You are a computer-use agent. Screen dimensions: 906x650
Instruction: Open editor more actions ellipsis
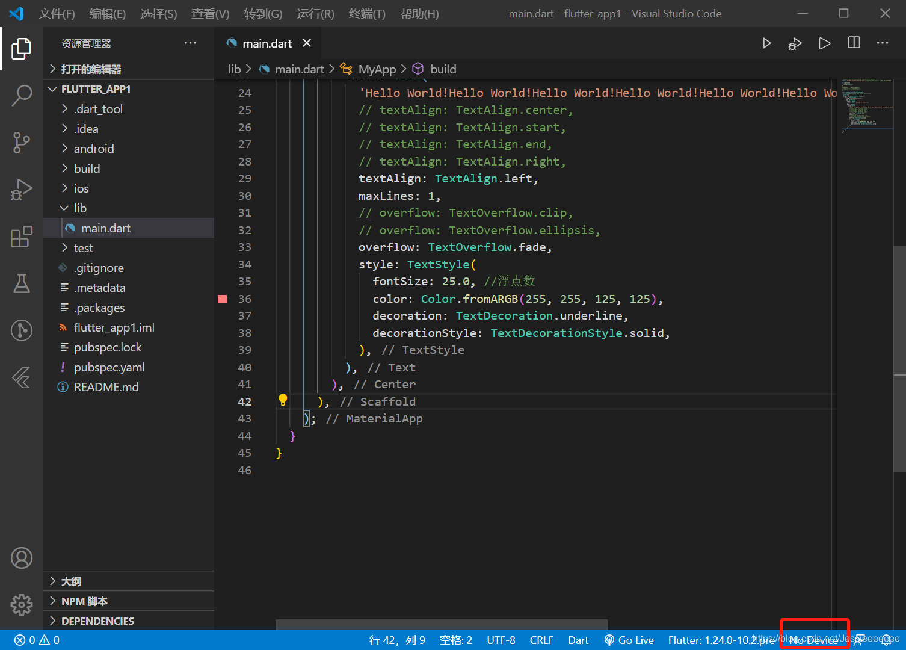click(883, 43)
